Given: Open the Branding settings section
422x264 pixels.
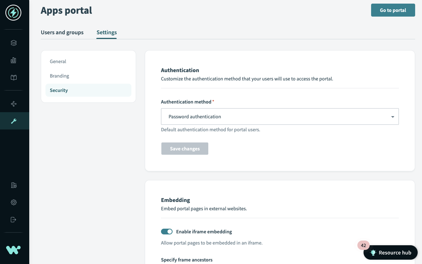Looking at the screenshot, I should coord(60,76).
